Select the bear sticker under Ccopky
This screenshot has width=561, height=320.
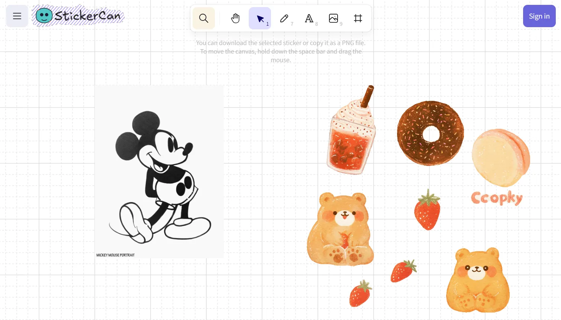tap(478, 280)
